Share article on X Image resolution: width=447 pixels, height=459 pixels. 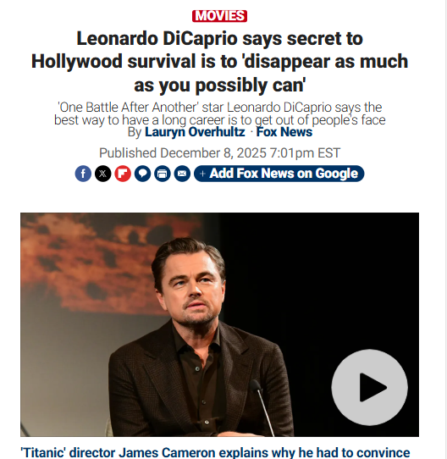(102, 174)
